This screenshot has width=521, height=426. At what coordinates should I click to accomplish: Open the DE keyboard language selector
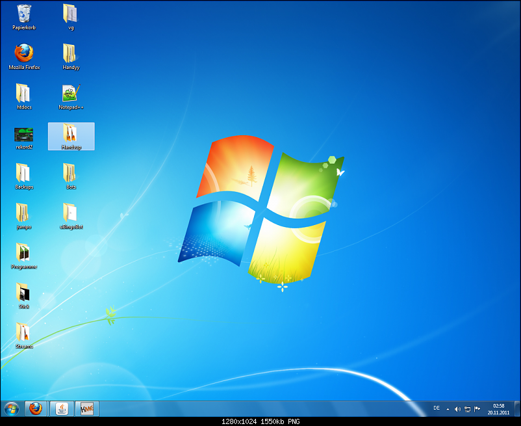click(437, 408)
